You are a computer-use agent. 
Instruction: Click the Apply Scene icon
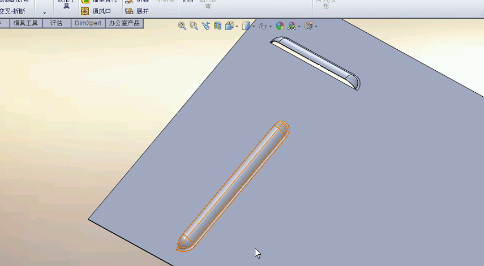(x=292, y=26)
